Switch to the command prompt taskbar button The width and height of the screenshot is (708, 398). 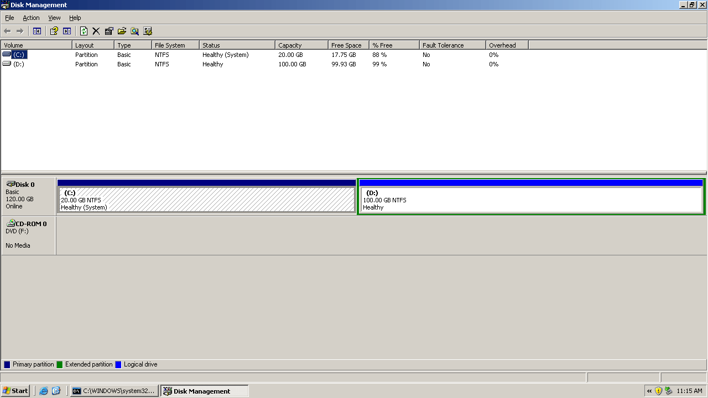pyautogui.click(x=113, y=391)
